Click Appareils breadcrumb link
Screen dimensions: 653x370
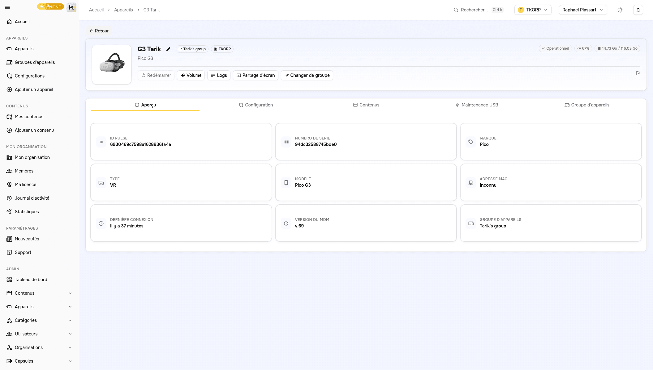click(123, 10)
